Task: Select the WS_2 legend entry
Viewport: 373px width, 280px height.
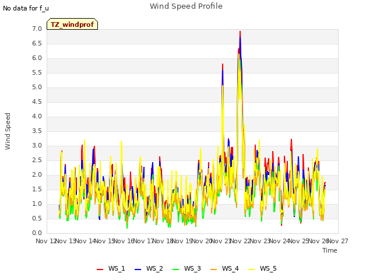Action: [149, 268]
